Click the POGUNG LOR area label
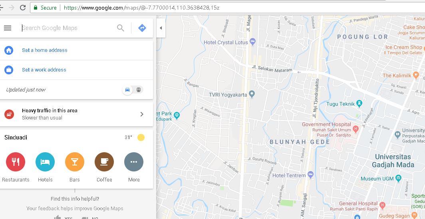The width and height of the screenshot is (425, 219). point(363,37)
